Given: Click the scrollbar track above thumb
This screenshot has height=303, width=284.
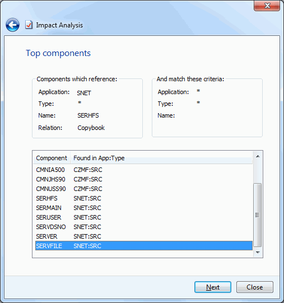Looking at the screenshot, I should point(258,172).
